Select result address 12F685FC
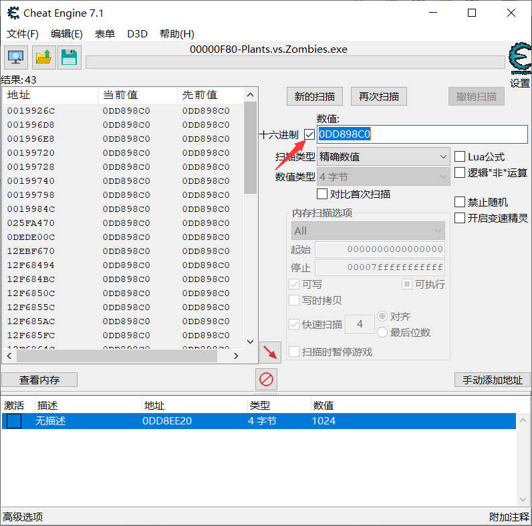This screenshot has height=526, width=532. 31,336
